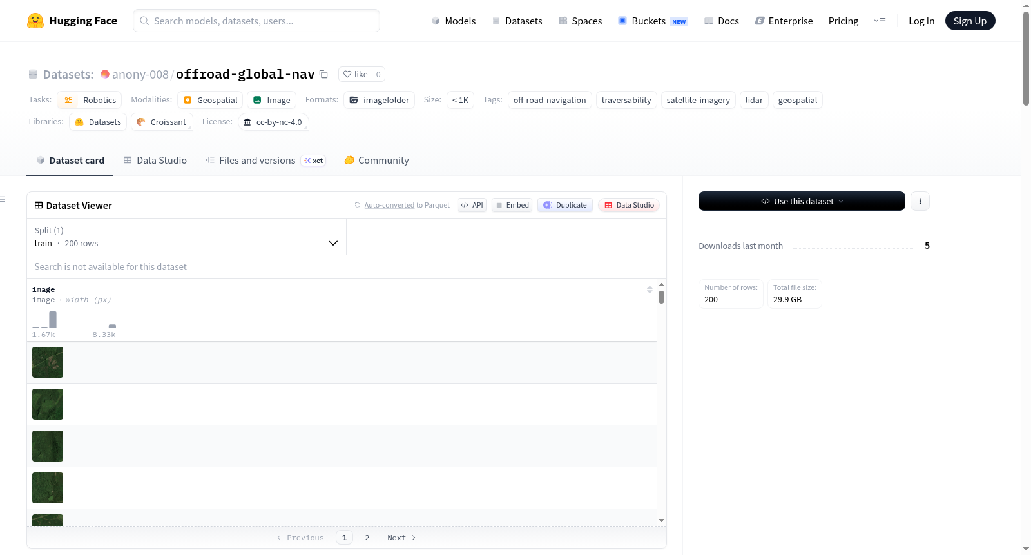
Task: Open the API button in Dataset Viewer
Action: click(x=472, y=205)
